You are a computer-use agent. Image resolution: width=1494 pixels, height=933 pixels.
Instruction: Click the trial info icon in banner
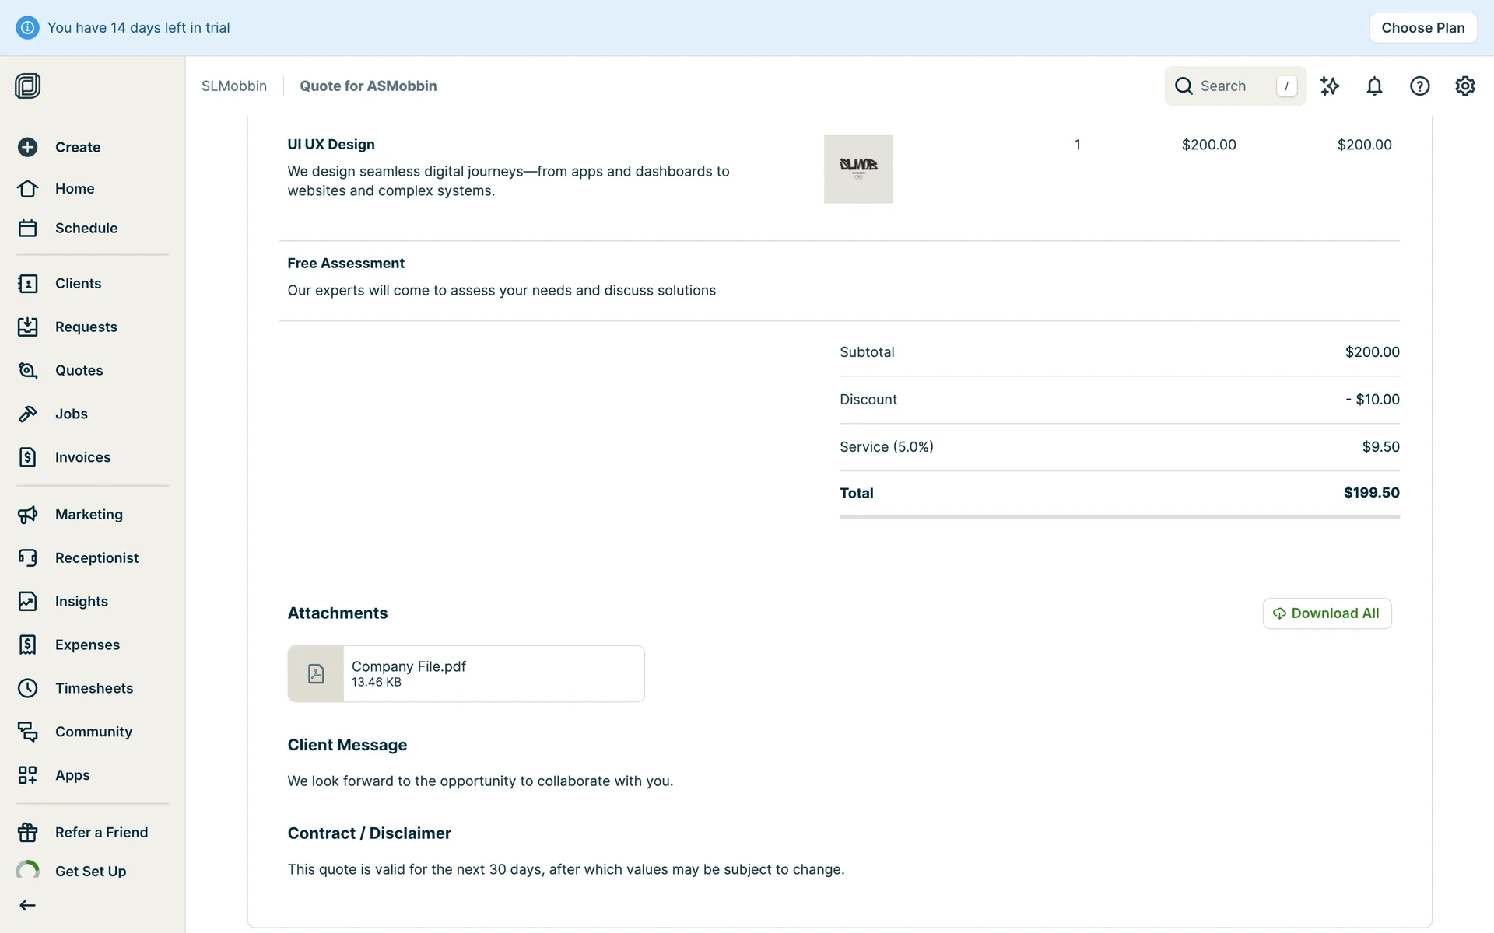pos(27,27)
